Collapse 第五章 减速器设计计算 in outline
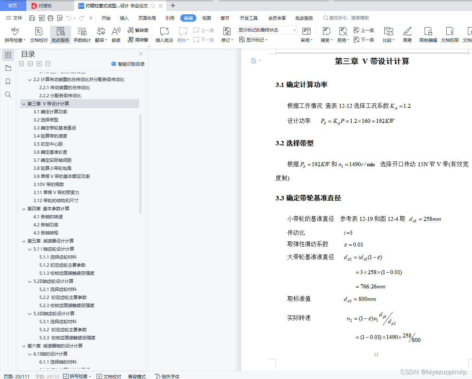The image size is (472, 379). tap(23, 241)
